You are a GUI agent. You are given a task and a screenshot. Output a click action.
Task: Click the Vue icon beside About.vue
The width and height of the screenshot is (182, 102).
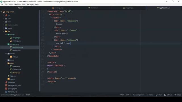pyautogui.click(x=11, y=66)
